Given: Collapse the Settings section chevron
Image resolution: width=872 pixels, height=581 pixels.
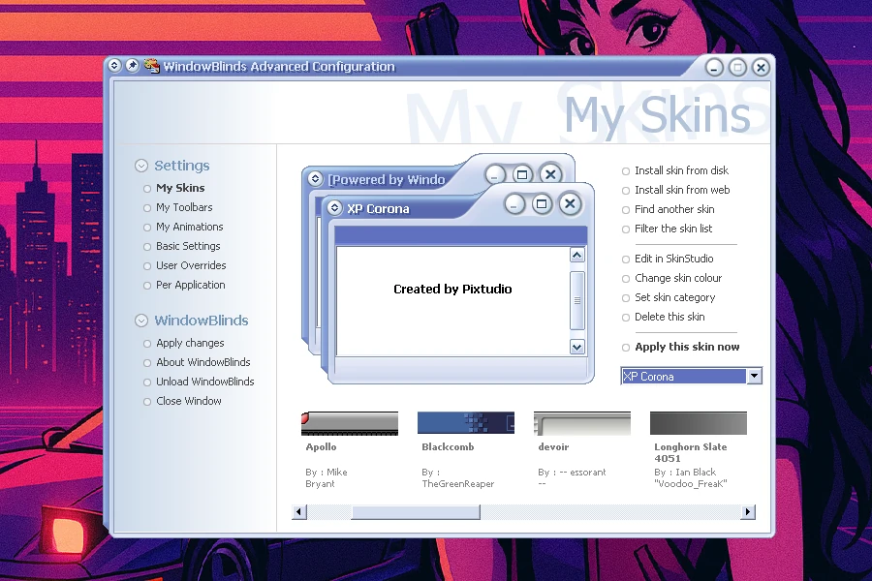Looking at the screenshot, I should [x=141, y=166].
